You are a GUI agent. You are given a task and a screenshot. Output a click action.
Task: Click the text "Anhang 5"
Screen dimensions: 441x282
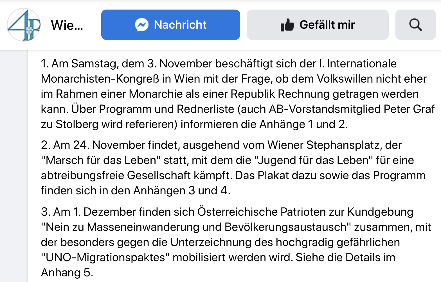coord(66,272)
